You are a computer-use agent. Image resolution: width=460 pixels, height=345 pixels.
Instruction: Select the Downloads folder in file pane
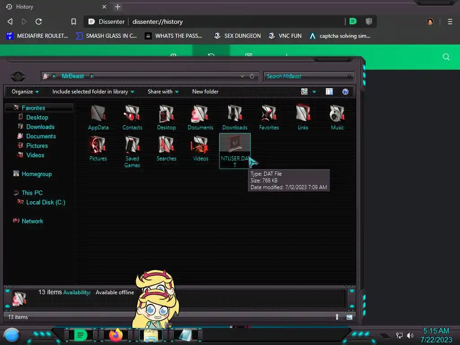point(234,117)
